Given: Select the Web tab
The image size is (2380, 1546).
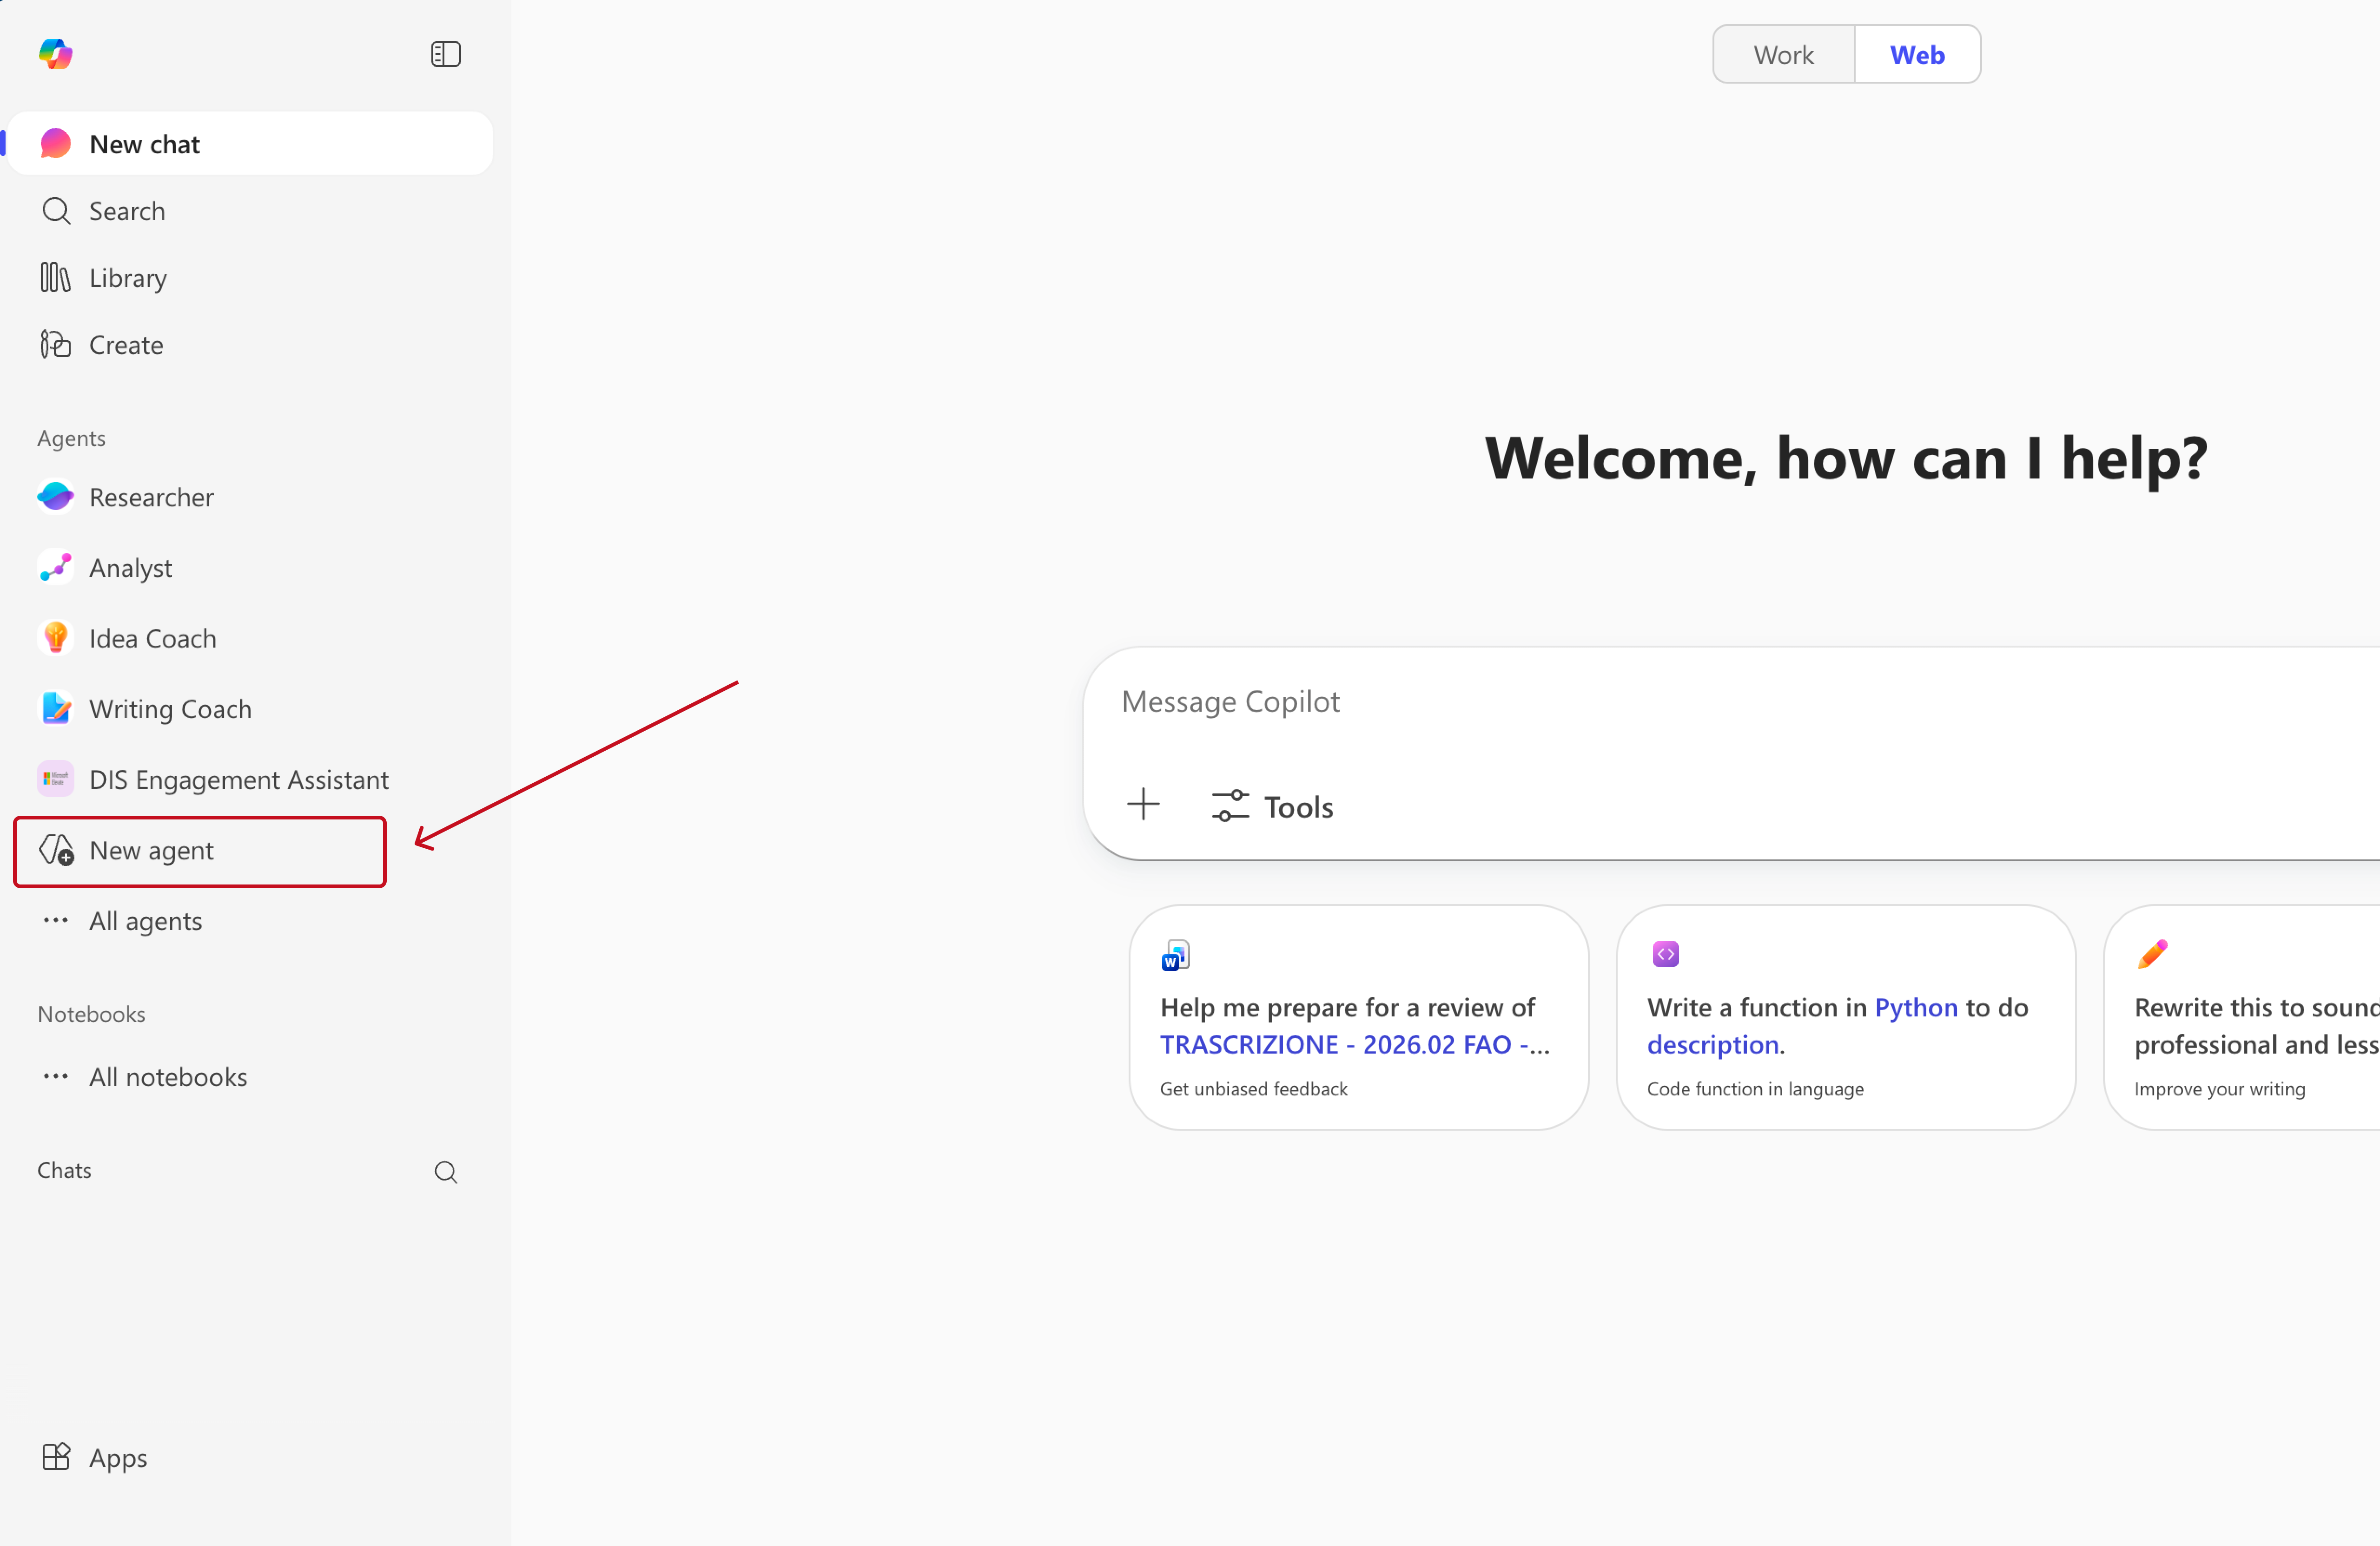Looking at the screenshot, I should pos(1916,53).
